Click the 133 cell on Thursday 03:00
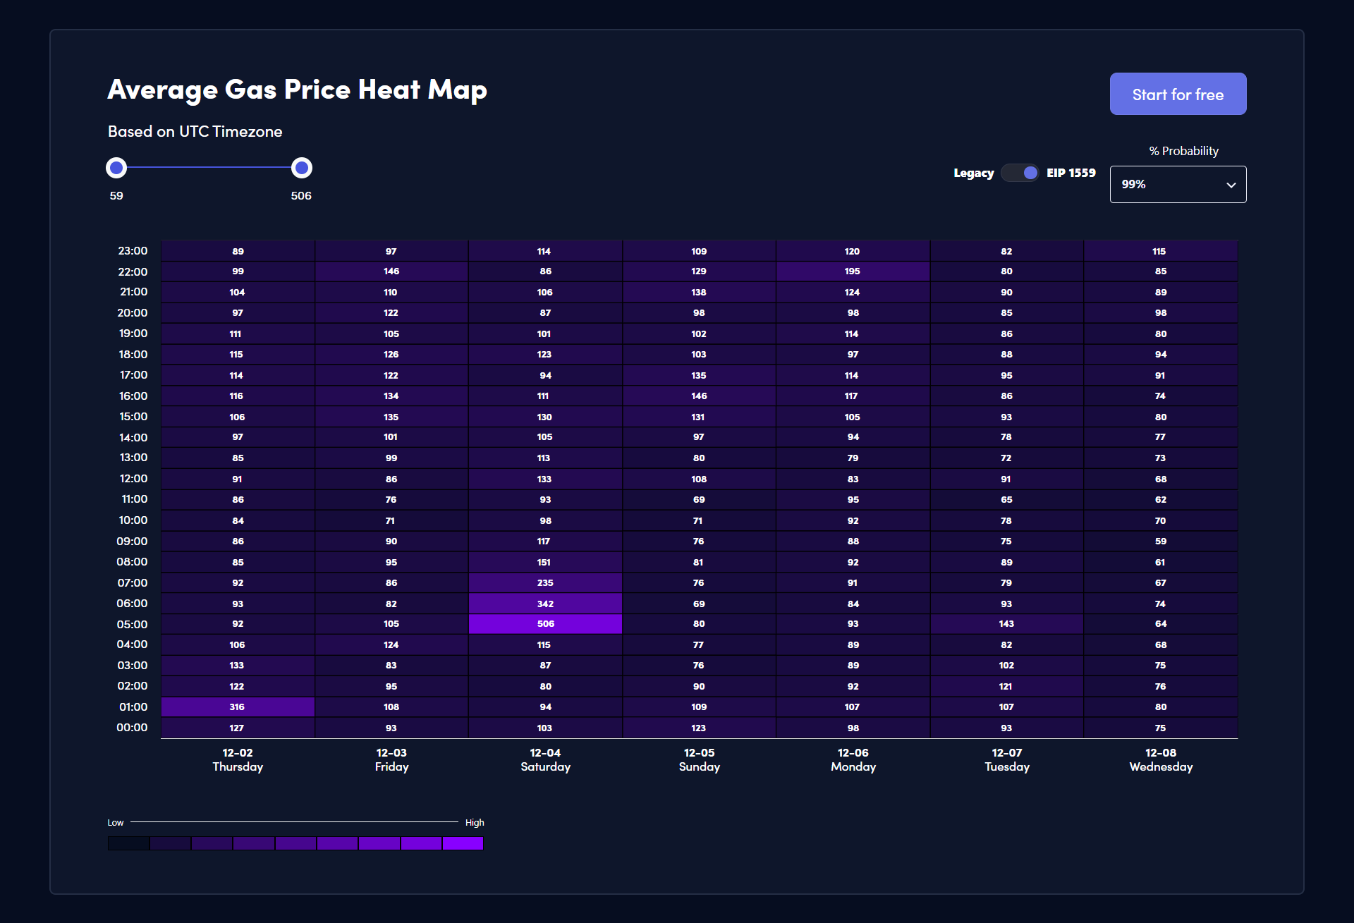The width and height of the screenshot is (1354, 923). click(x=238, y=666)
